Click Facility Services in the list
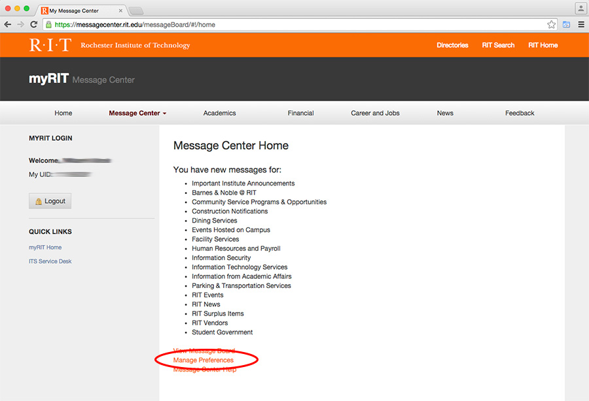Viewport: 589px width, 401px height. pos(215,239)
